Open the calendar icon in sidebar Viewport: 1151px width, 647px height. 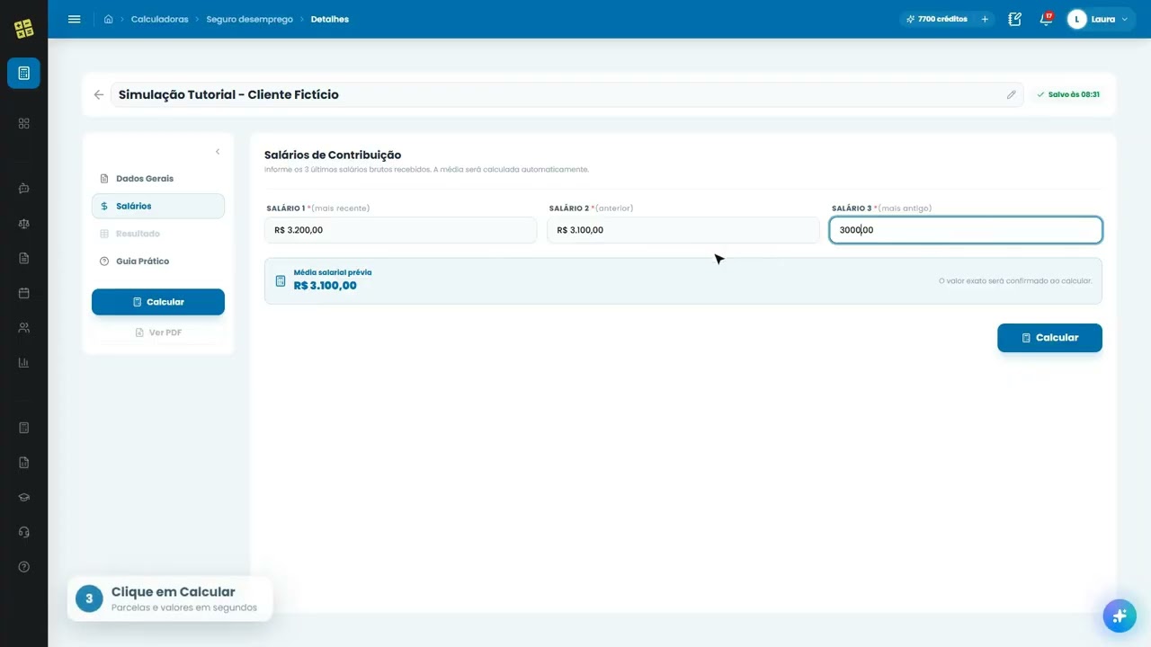(x=24, y=293)
